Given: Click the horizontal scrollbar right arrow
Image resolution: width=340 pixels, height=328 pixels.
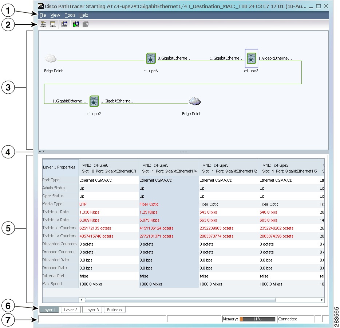Looking at the screenshot, I should 322,300.
